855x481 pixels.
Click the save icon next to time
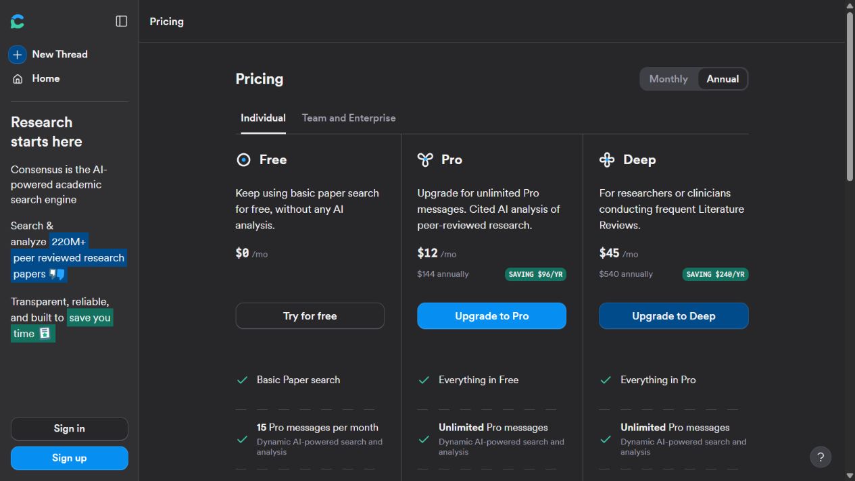pyautogui.click(x=45, y=334)
